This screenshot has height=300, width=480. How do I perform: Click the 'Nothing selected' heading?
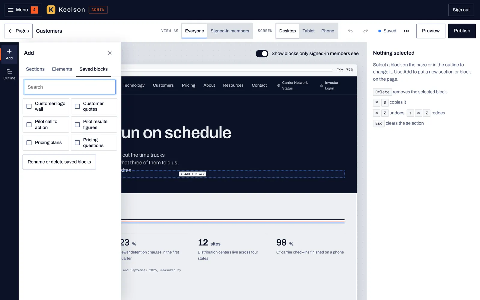click(x=394, y=53)
